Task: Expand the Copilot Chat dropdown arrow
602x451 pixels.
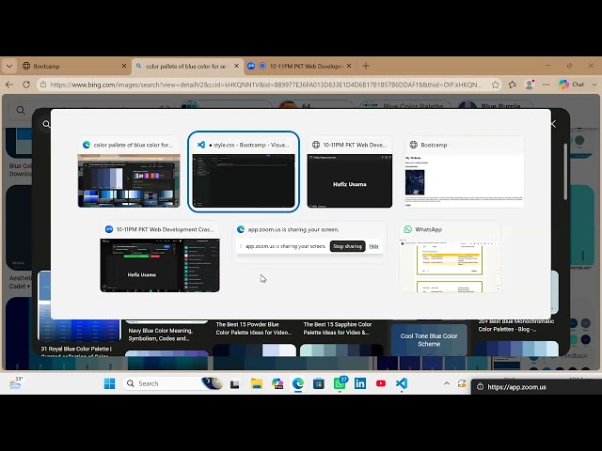Action: click(x=594, y=85)
